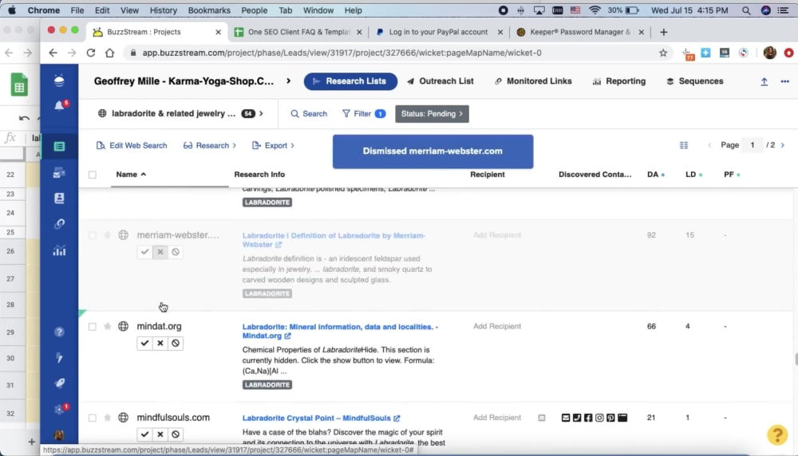The image size is (798, 456).
Task: Sort by the Name column header
Action: 131,175
